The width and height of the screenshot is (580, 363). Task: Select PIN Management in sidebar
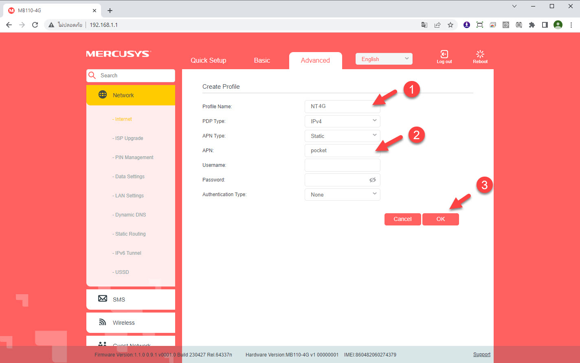[134, 157]
